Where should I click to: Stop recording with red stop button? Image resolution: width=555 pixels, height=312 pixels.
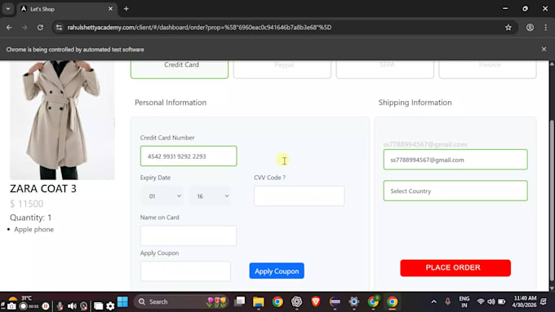(x=46, y=306)
